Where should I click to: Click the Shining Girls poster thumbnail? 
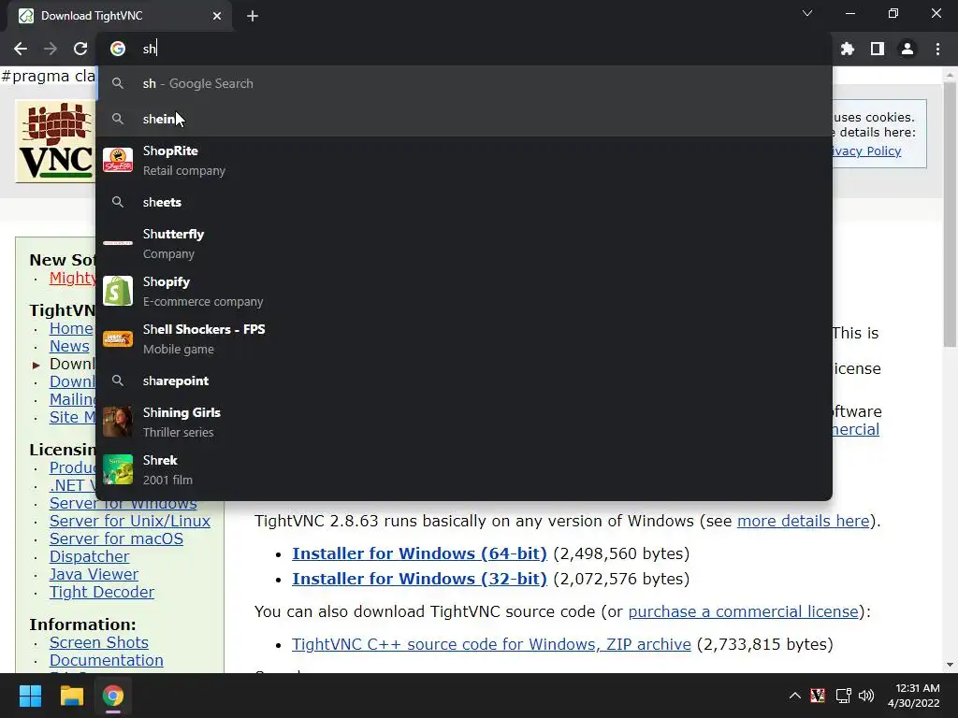tap(118, 422)
